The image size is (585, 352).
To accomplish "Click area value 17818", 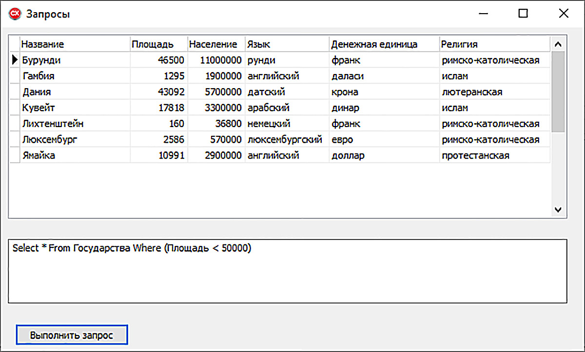I will point(158,108).
